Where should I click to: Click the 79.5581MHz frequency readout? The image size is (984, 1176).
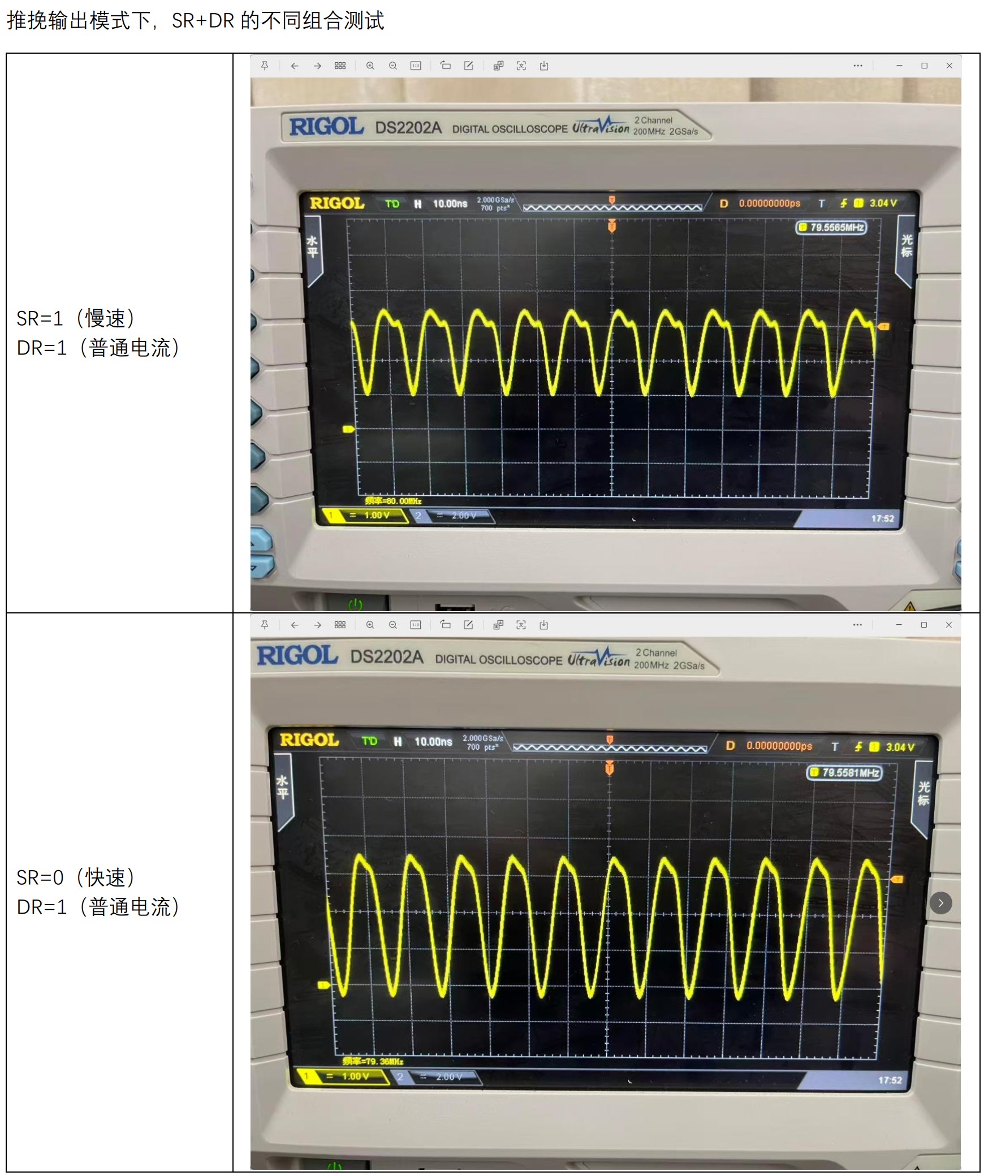point(844,772)
